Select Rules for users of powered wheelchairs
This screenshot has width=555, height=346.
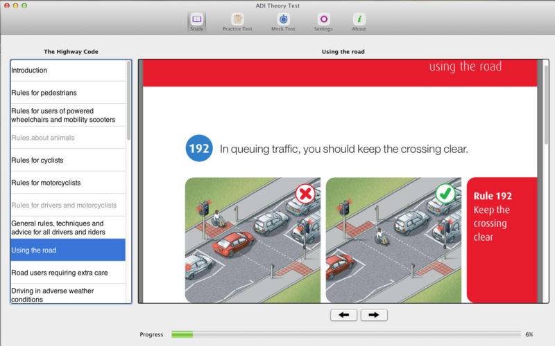pos(68,115)
